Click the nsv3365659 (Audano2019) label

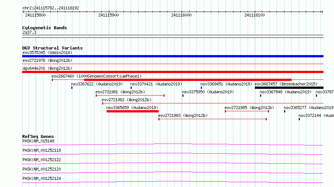click(x=132, y=108)
